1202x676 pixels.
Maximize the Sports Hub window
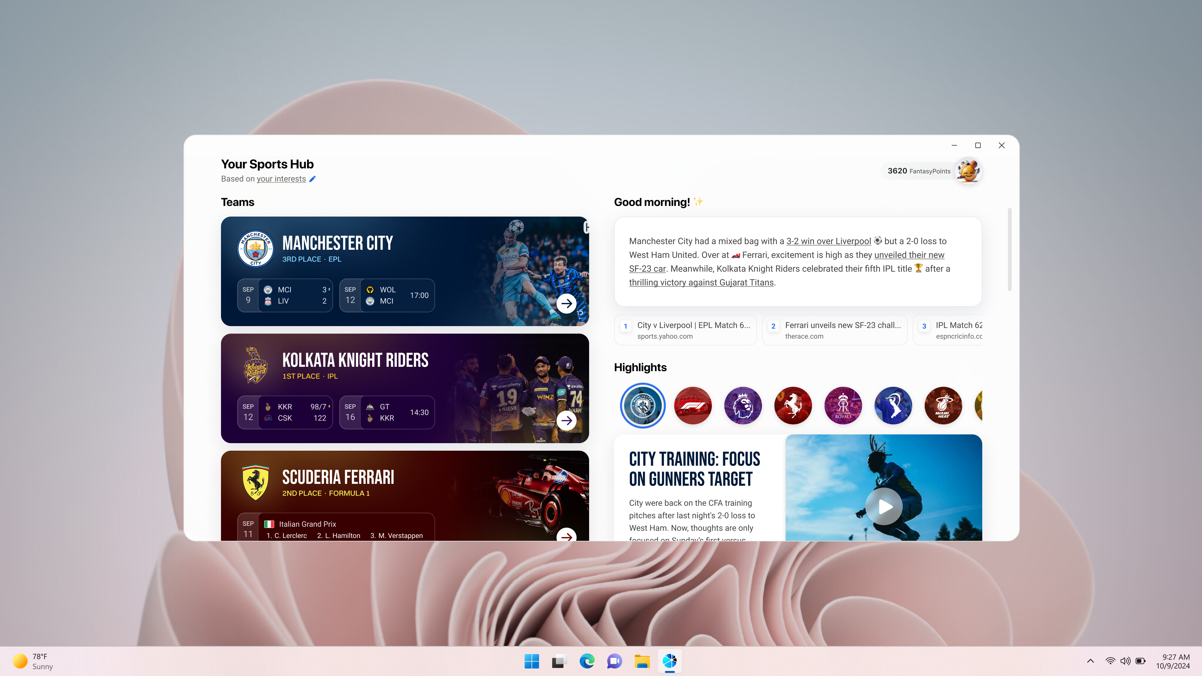(978, 146)
